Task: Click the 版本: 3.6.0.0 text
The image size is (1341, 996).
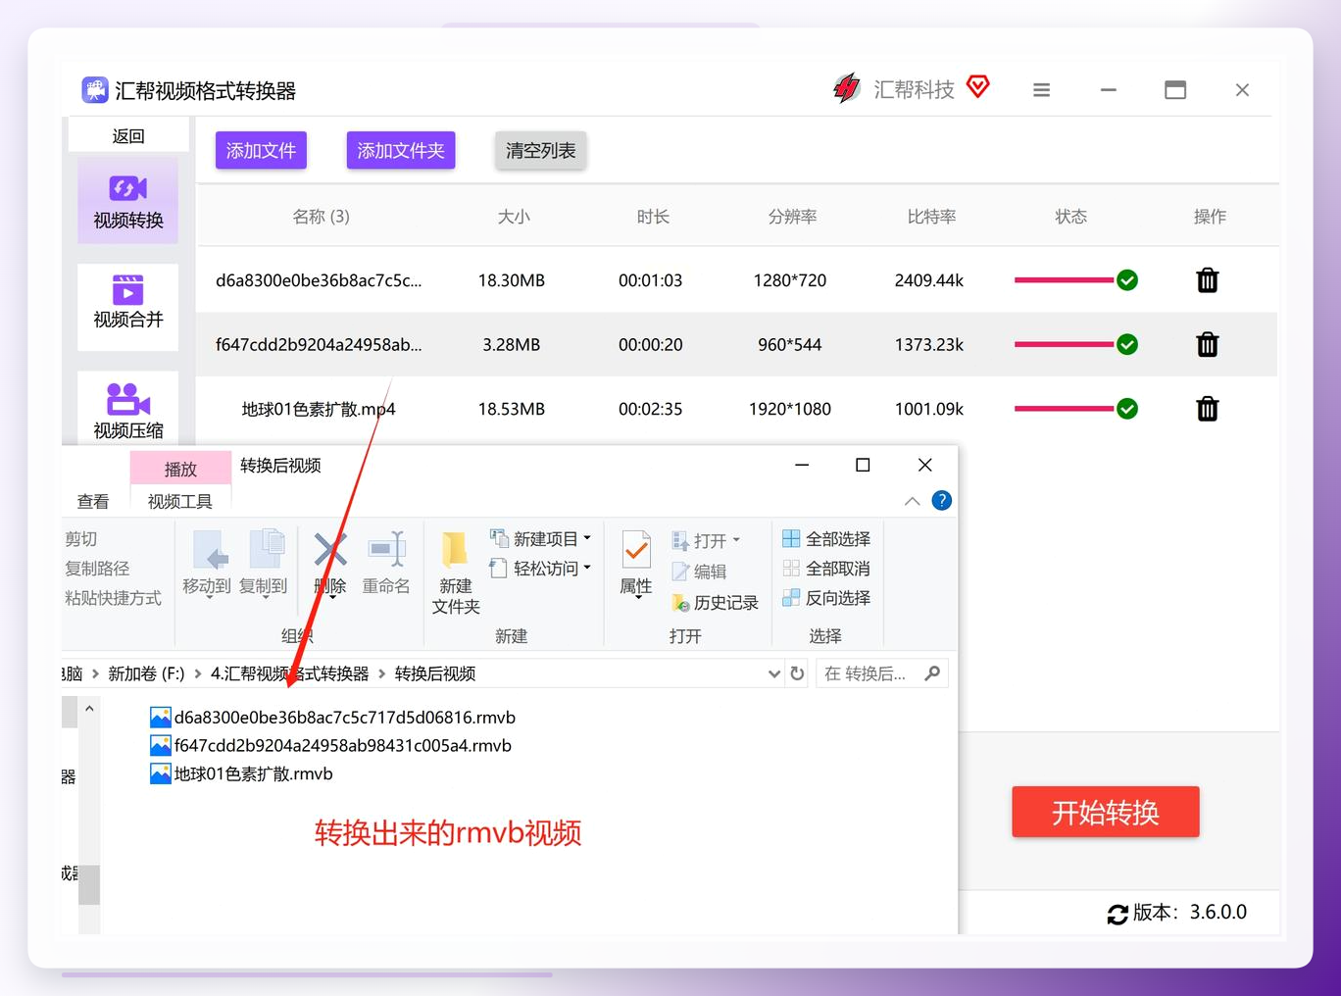Action: [x=1190, y=913]
